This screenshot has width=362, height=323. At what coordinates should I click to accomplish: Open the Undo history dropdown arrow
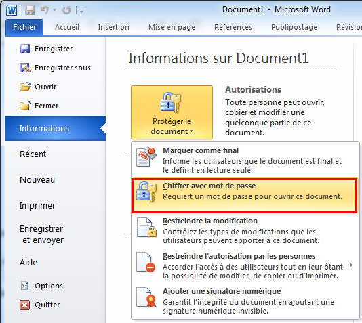(x=54, y=9)
